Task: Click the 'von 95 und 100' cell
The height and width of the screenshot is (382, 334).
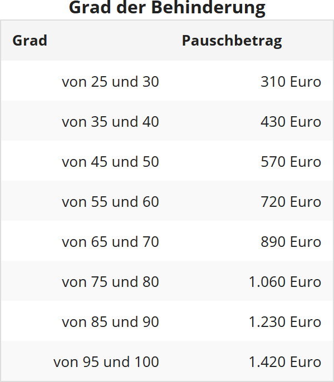Action: pyautogui.click(x=106, y=362)
